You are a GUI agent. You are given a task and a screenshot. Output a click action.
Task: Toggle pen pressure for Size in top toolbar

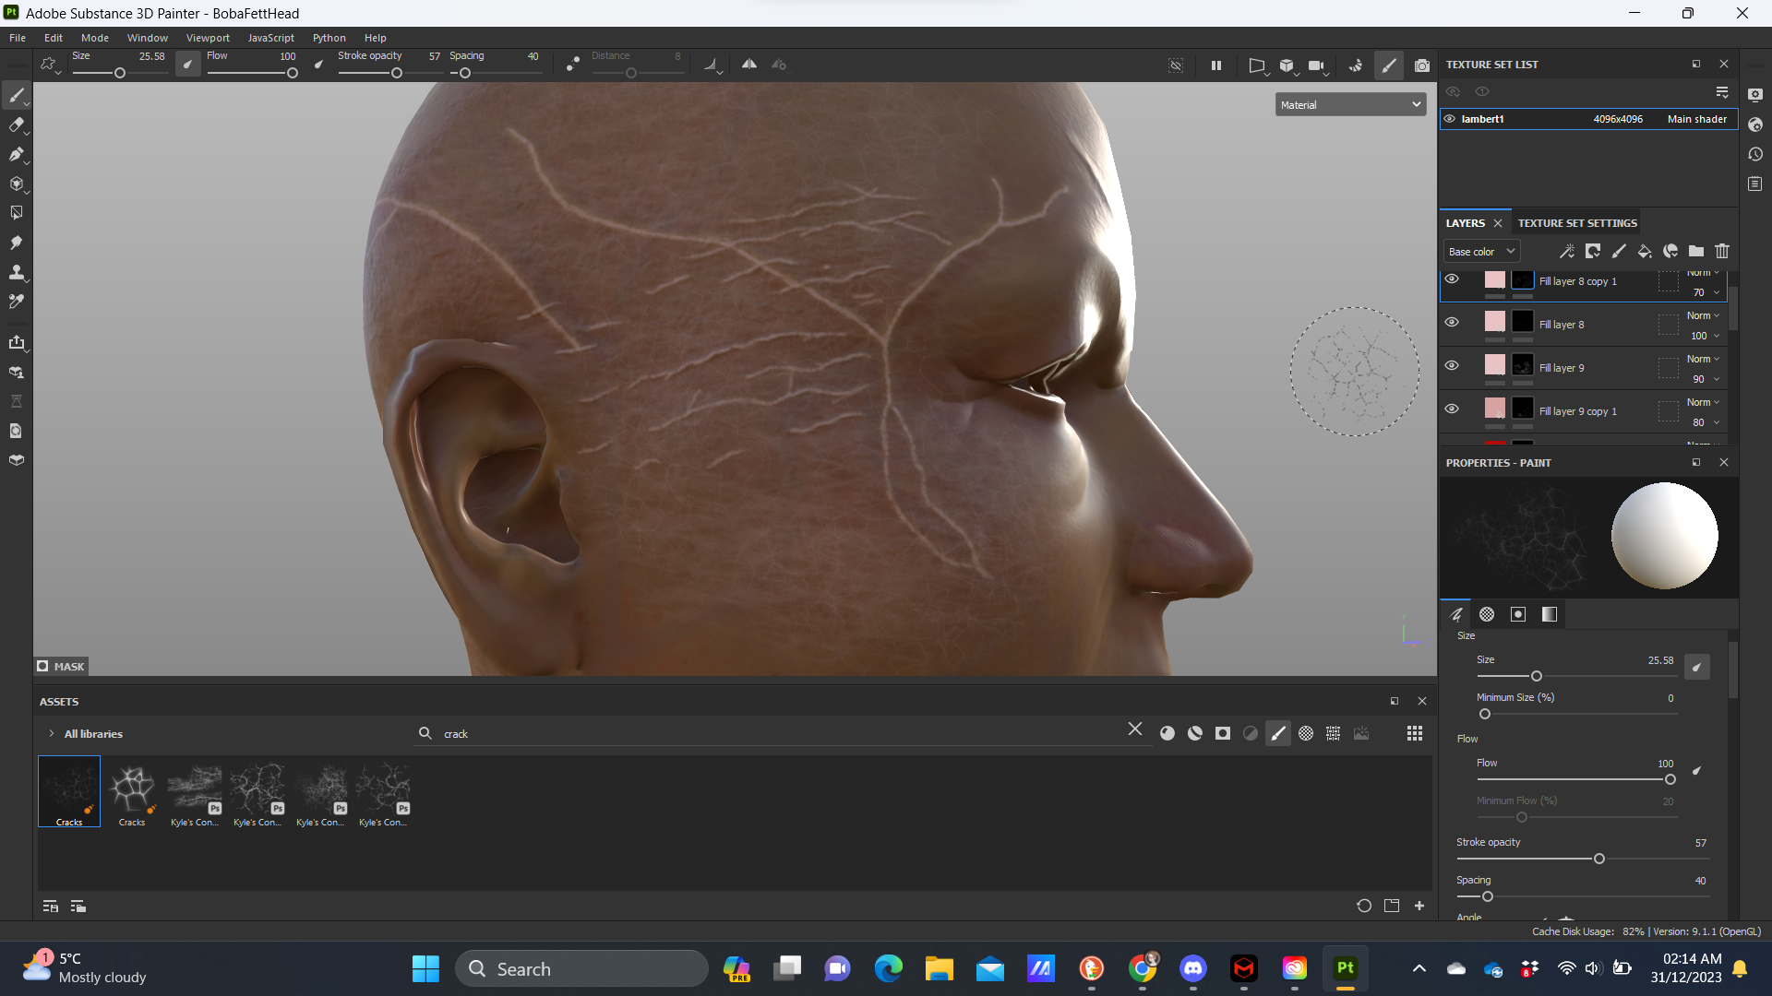[x=188, y=65]
